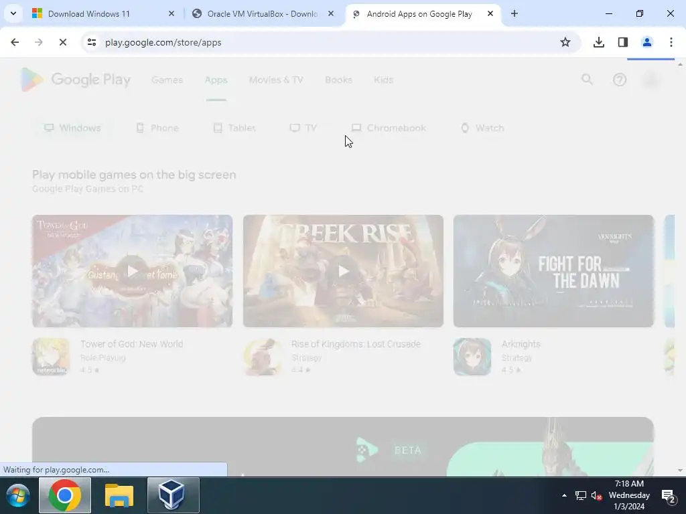Image resolution: width=686 pixels, height=514 pixels.
Task: Open Rise of Kingdoms: Lost Crusade title
Action: 356,344
